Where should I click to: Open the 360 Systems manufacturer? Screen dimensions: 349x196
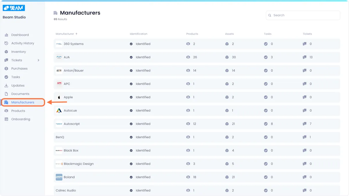pos(197,44)
